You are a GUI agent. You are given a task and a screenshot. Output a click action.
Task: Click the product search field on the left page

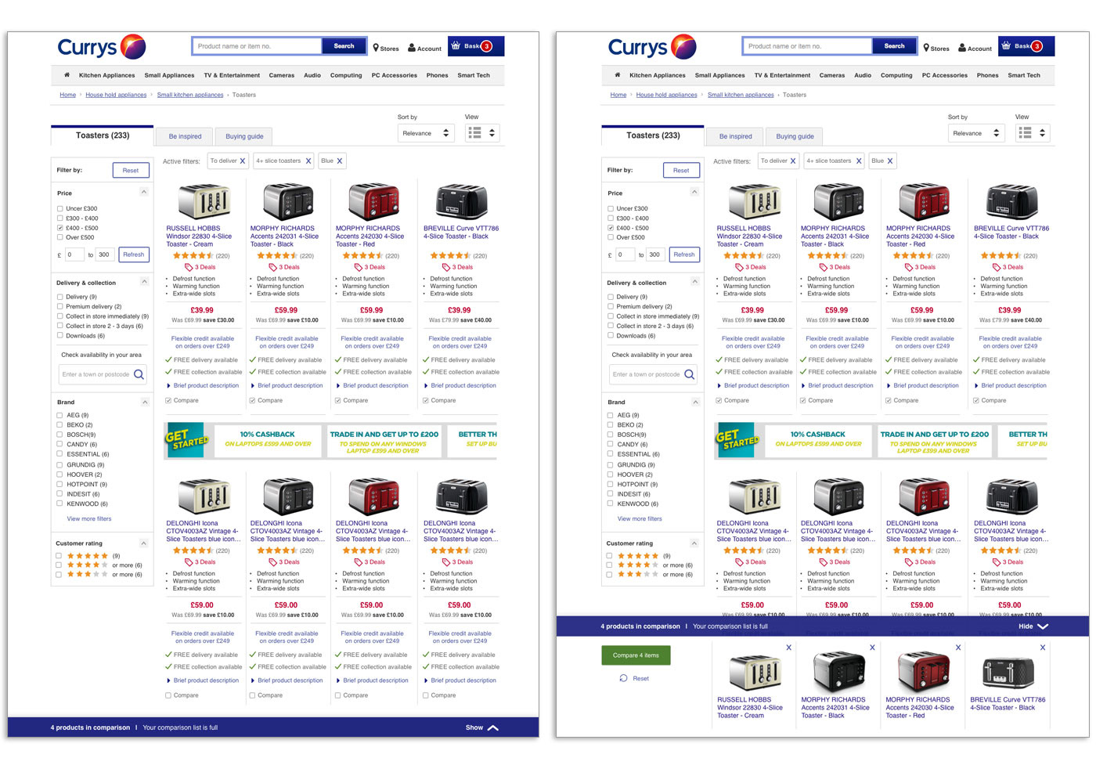[x=257, y=46]
